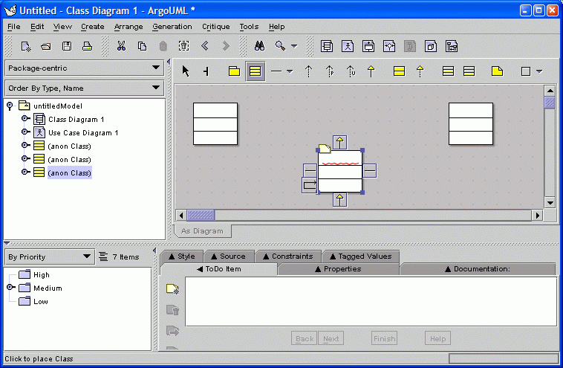Expand the Class Diagram 1 tree node
The width and height of the screenshot is (563, 368).
(x=25, y=118)
